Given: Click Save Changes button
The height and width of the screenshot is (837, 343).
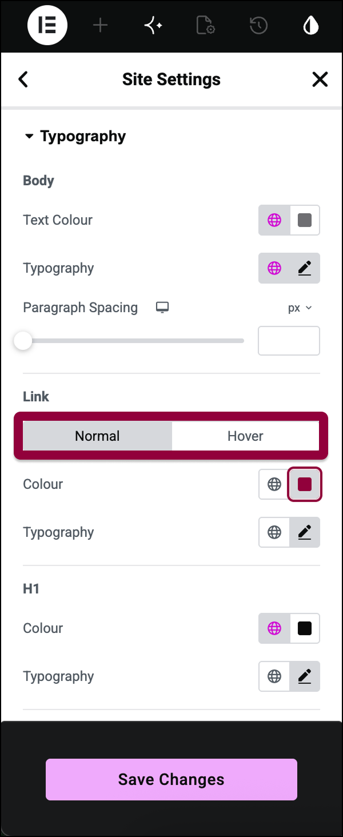Looking at the screenshot, I should 171,779.
